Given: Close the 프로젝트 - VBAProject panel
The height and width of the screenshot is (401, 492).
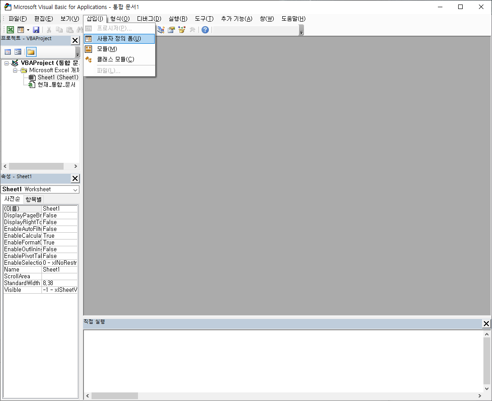Looking at the screenshot, I should point(75,41).
